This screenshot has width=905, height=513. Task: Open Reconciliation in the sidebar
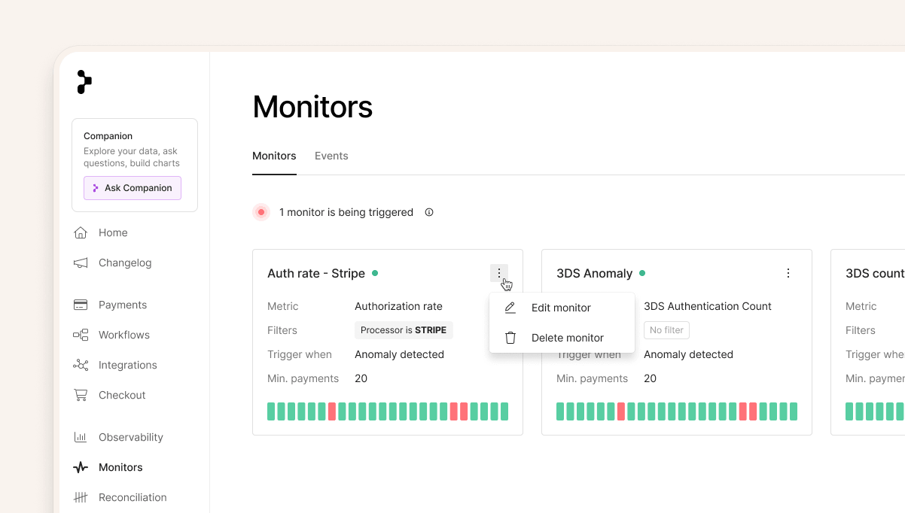(x=120, y=497)
